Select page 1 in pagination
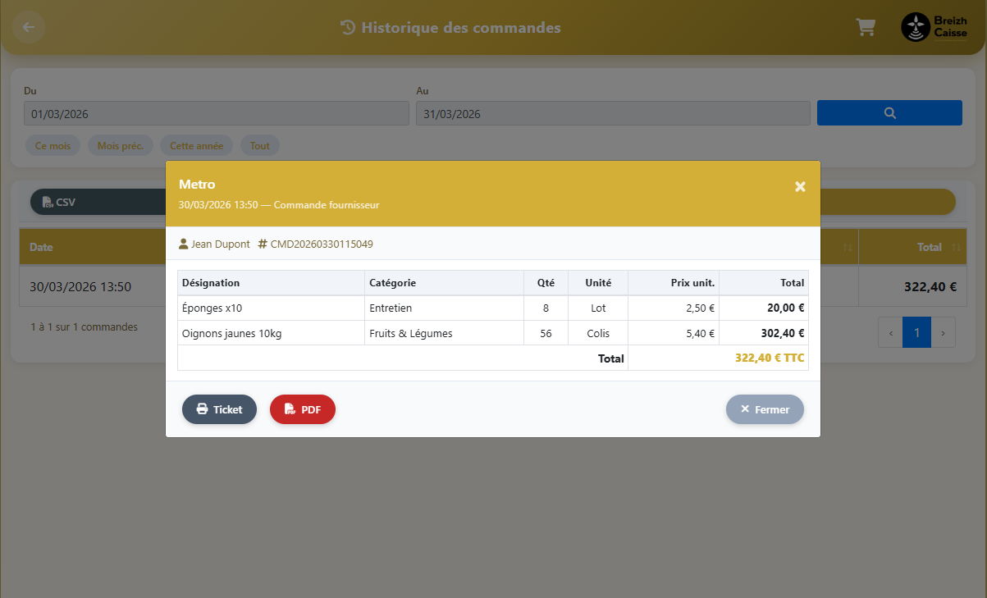 [x=916, y=334]
